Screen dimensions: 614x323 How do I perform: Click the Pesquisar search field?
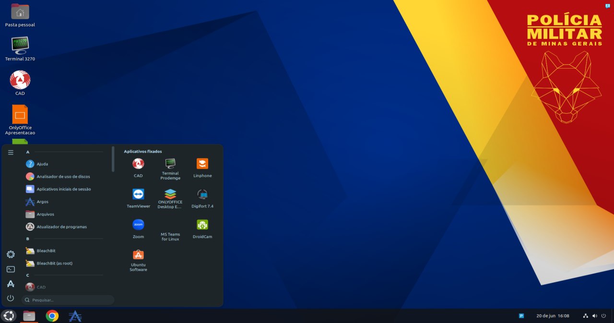point(67,299)
